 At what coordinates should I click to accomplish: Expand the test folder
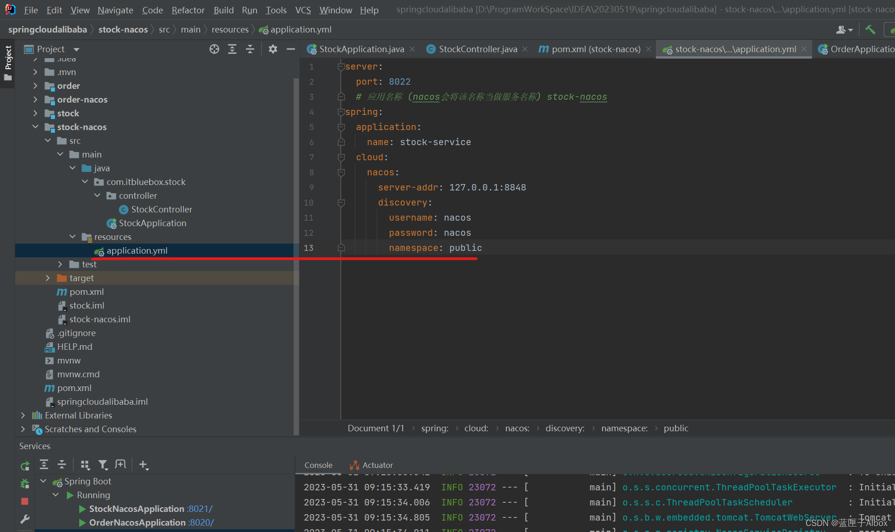click(x=60, y=264)
